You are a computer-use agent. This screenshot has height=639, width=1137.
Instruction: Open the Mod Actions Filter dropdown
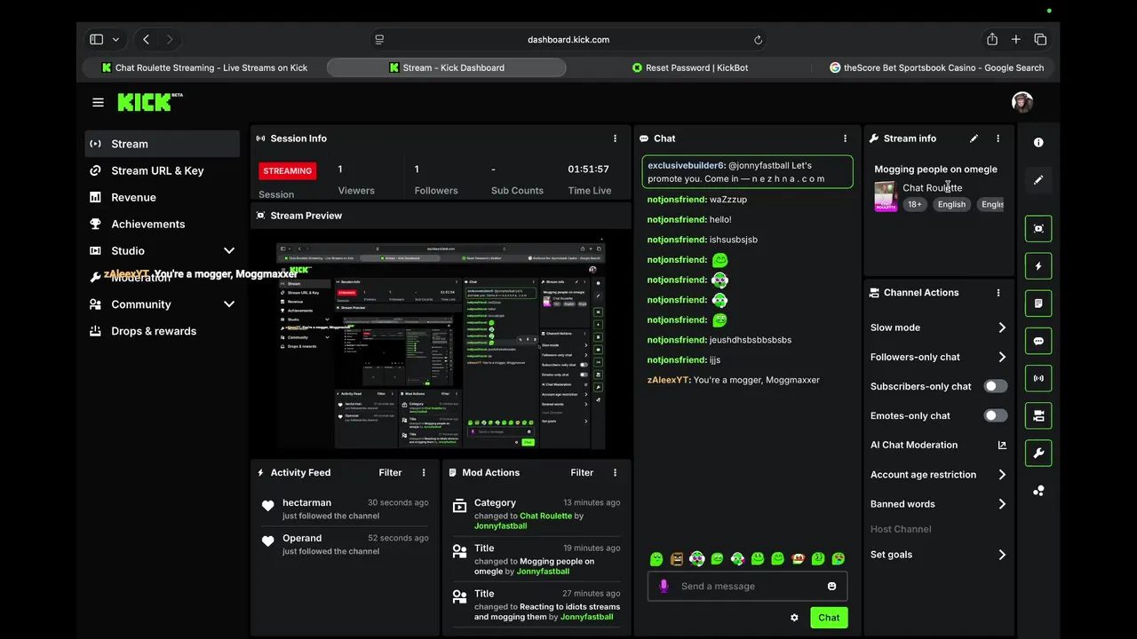pos(582,473)
